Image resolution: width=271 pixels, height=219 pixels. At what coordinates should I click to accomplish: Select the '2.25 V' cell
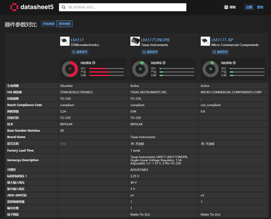163,176
